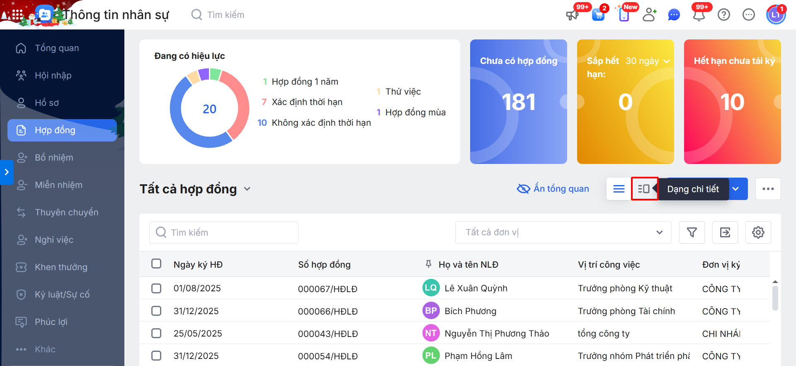Open Hội nhập in sidebar
The width and height of the screenshot is (796, 366).
click(x=62, y=76)
